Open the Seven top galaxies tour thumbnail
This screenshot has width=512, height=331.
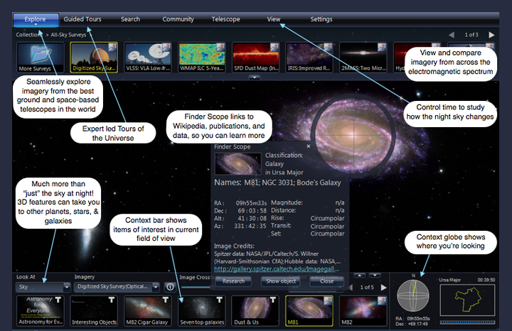[x=202, y=311]
